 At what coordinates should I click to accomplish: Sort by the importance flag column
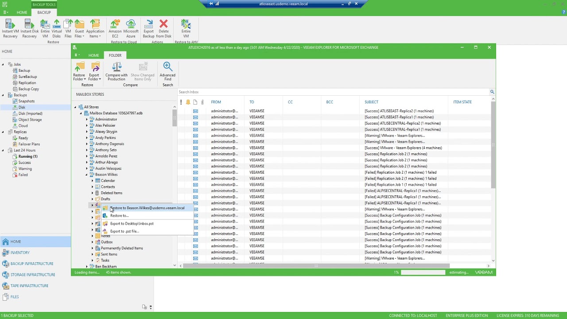click(x=181, y=102)
